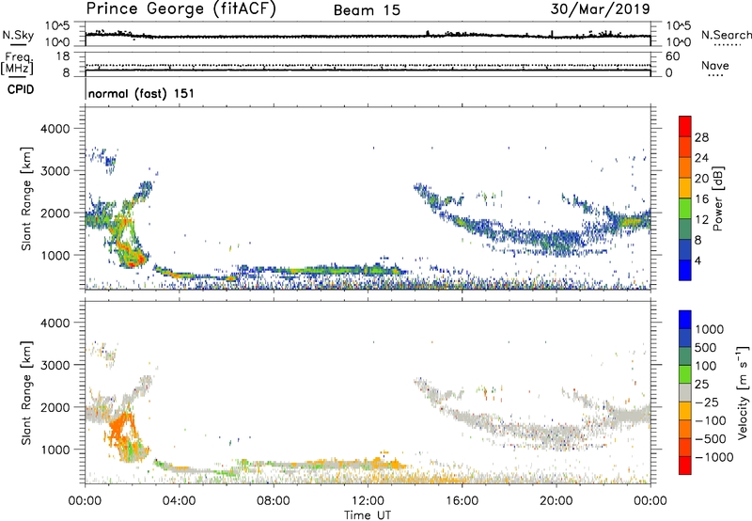Click the '08:00' time tick label
Screen dimensions: 752x521
[273, 501]
